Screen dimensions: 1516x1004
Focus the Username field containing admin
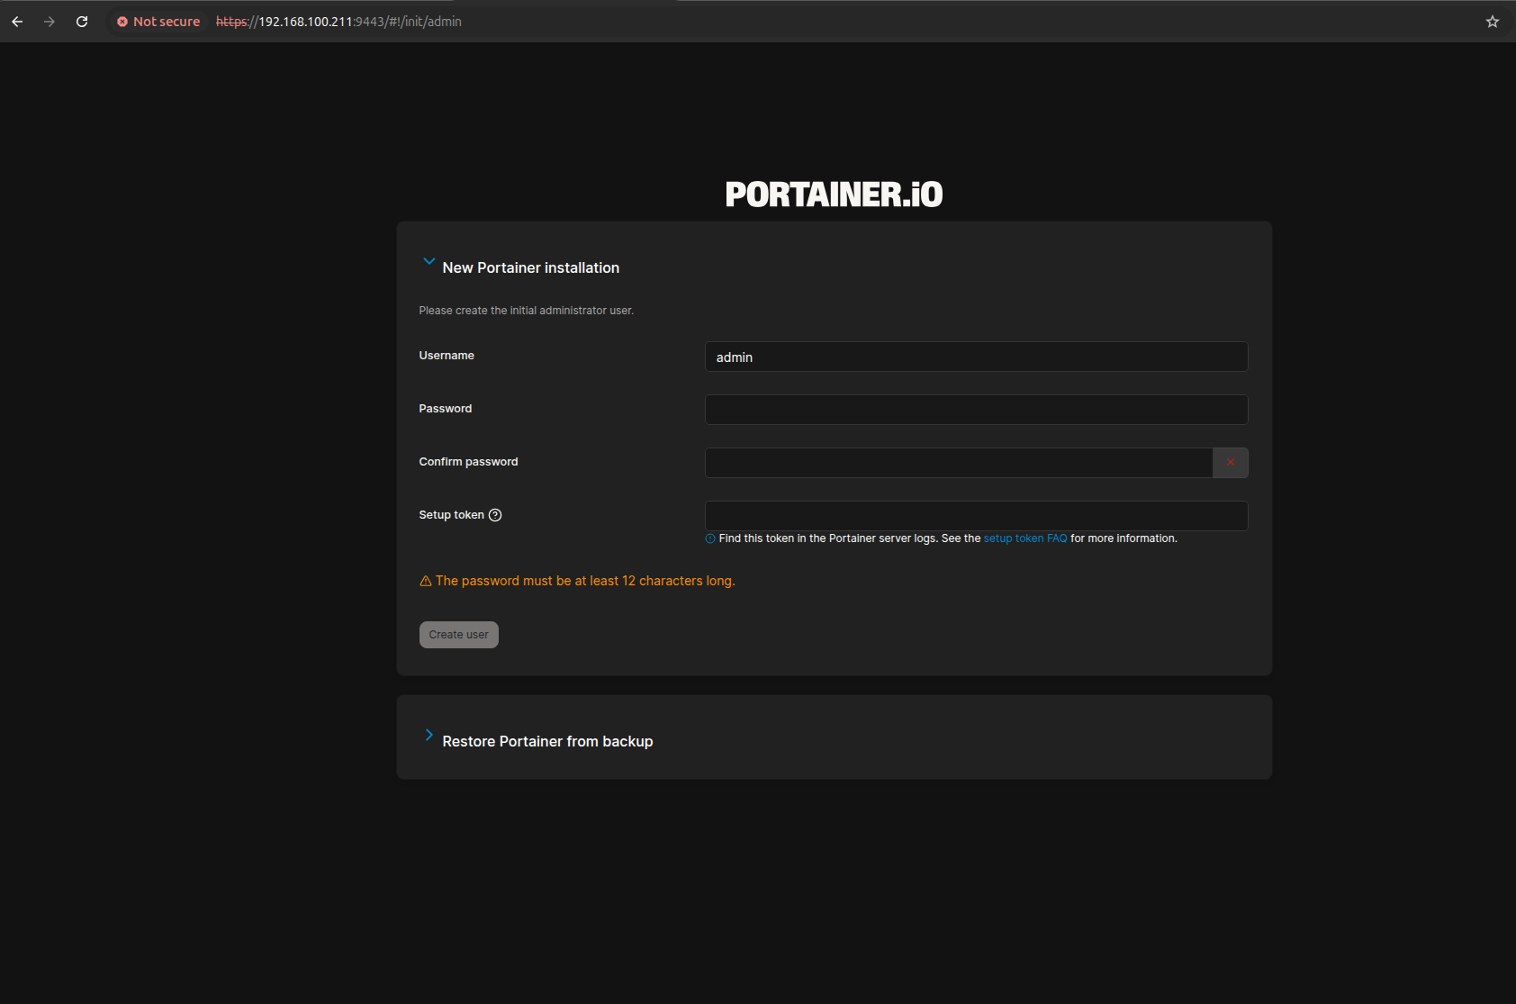point(977,357)
